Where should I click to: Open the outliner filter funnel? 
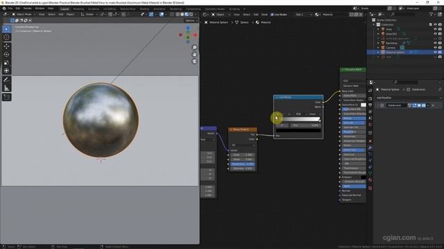coord(432,14)
